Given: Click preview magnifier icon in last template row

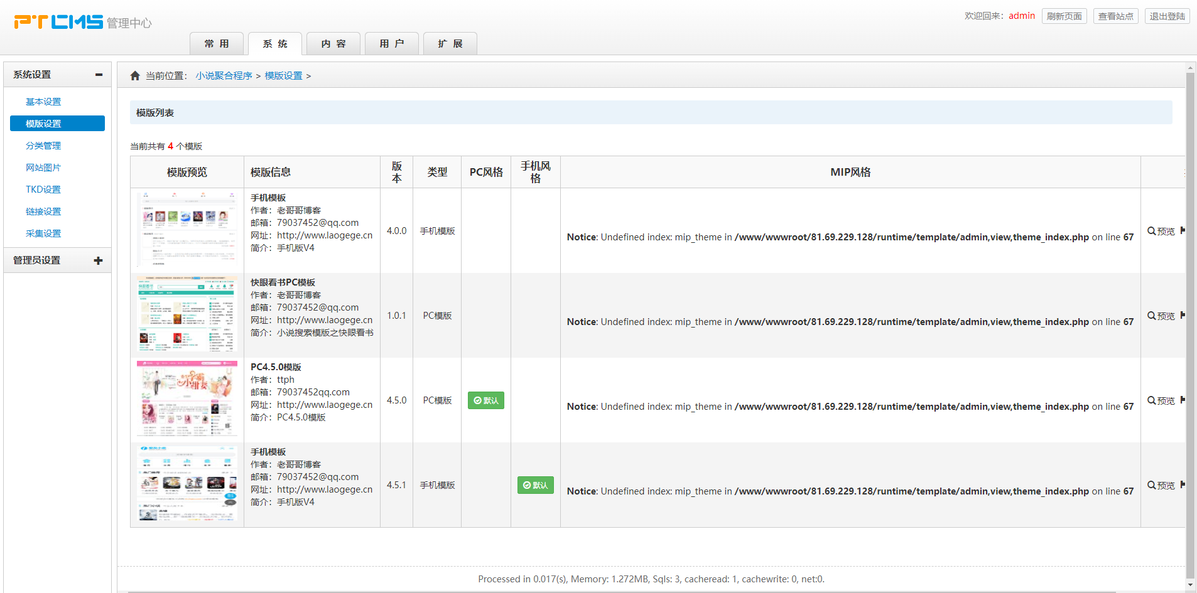Looking at the screenshot, I should click(x=1151, y=485).
